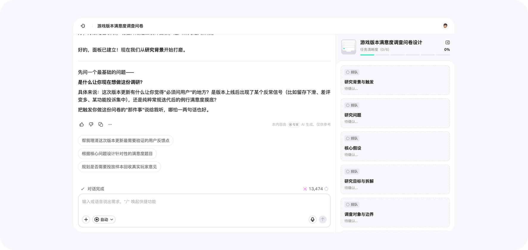Click the questionnaire design panel thumbnail
The height and width of the screenshot is (250, 528).
349,47
